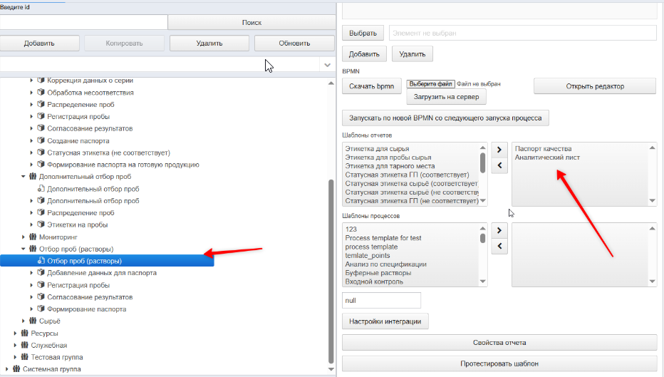Click Свойства отчета button

tap(499, 343)
